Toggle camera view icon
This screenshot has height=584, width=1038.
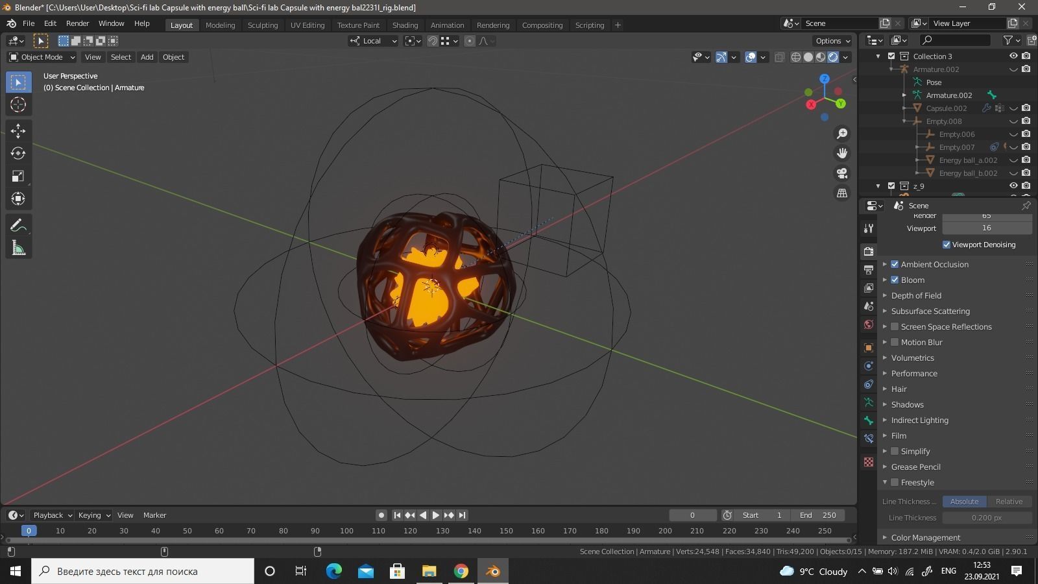(842, 173)
